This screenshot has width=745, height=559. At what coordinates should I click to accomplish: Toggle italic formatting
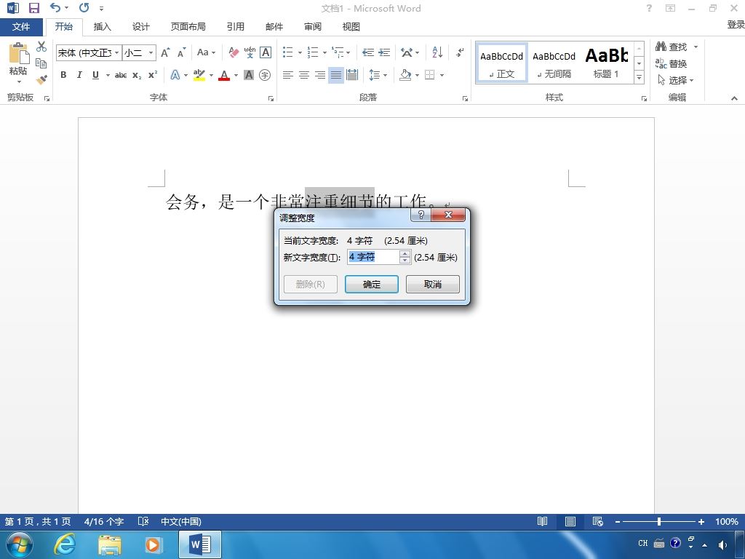pyautogui.click(x=79, y=75)
